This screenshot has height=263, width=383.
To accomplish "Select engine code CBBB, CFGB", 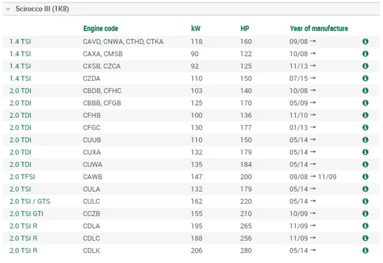I will (102, 103).
